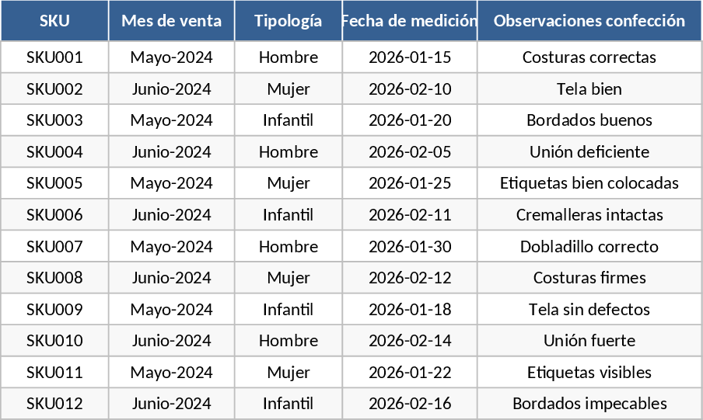Select the Fecha de medición header
Screen dimensions: 703x420
409,21
